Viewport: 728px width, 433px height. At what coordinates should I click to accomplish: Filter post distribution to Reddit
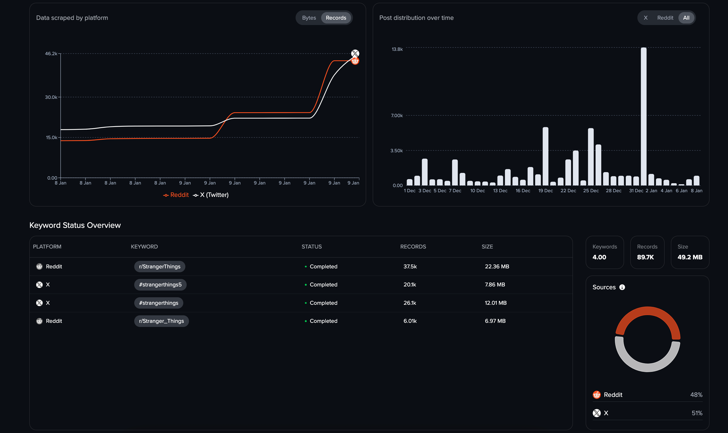click(x=665, y=18)
